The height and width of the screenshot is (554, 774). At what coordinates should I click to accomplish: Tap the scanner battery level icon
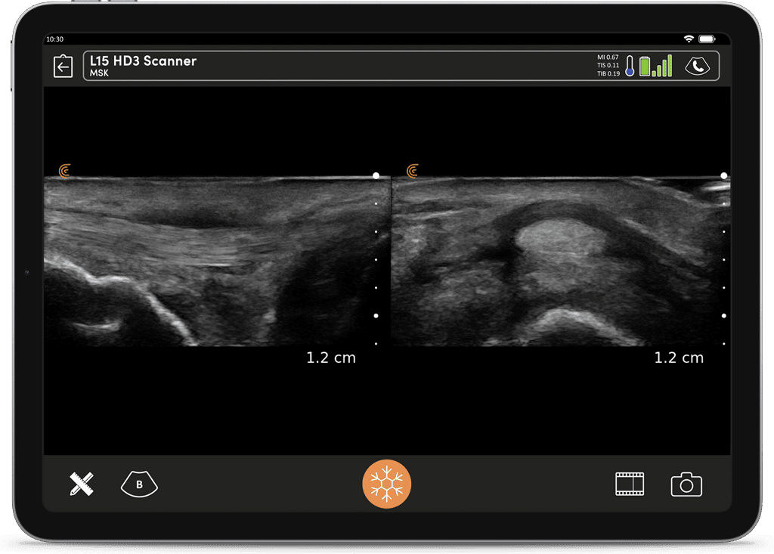645,67
